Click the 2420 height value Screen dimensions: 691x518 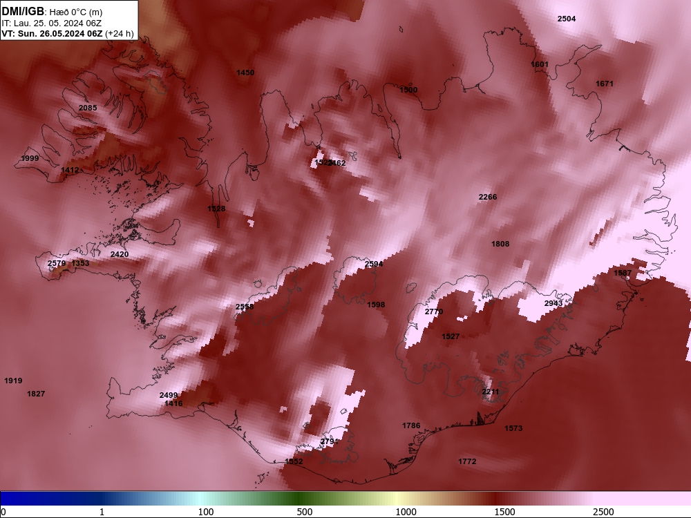(x=119, y=254)
